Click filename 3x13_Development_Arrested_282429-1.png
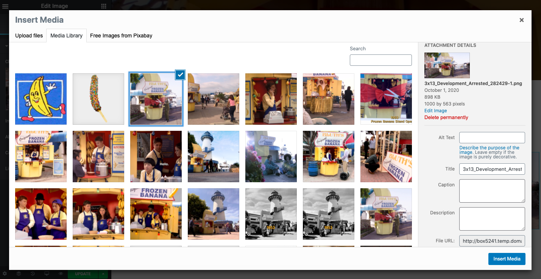 pos(473,84)
